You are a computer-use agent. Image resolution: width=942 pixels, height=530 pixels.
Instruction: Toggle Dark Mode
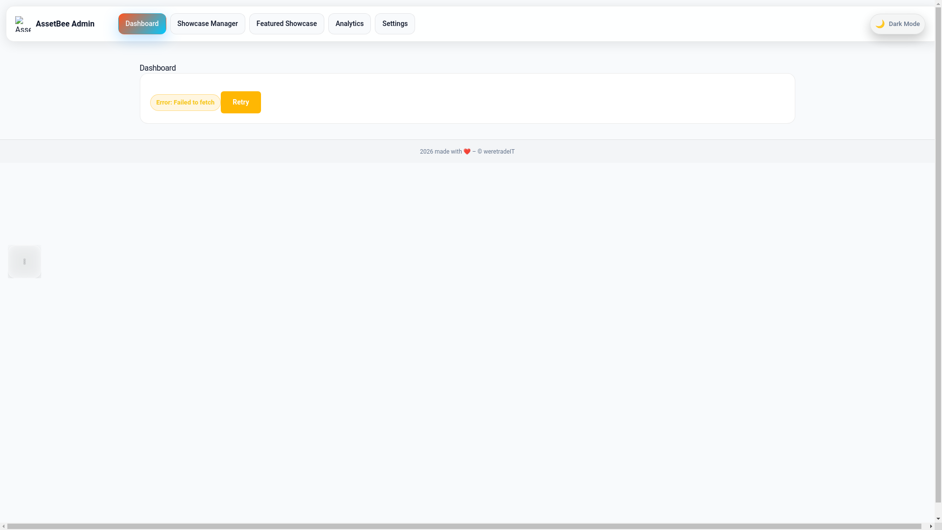coord(897,24)
